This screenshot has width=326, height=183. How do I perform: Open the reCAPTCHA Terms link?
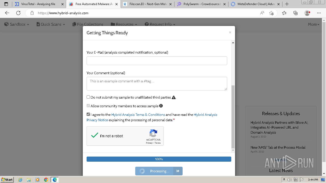pos(158,143)
